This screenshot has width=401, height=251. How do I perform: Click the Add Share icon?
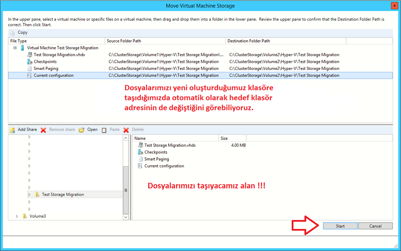click(12, 130)
